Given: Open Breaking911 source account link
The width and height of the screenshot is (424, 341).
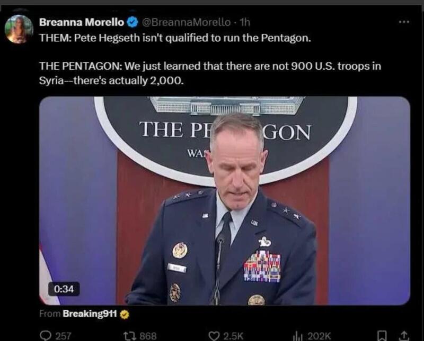Looking at the screenshot, I should pyautogui.click(x=90, y=314).
